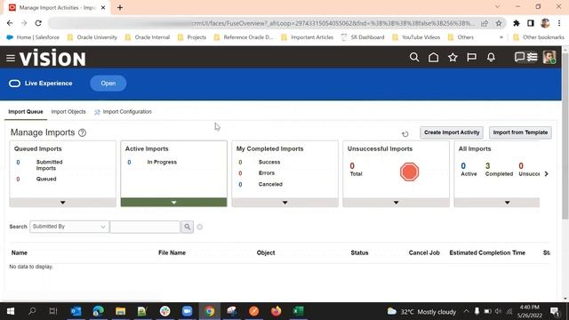Screen dimensions: 569x320
Task: Switch to Import Objects tab
Action: click(68, 112)
